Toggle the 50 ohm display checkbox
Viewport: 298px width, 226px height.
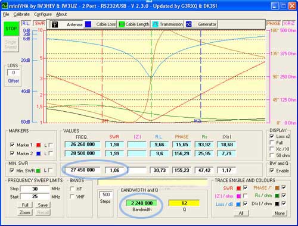pyautogui.click(x=272, y=155)
